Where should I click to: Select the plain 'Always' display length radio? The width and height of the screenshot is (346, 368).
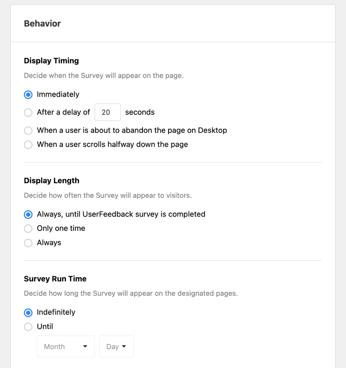(28, 243)
